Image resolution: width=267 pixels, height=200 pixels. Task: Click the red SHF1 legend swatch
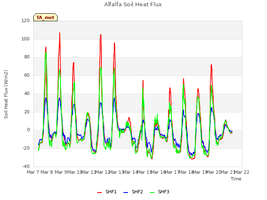point(99,192)
